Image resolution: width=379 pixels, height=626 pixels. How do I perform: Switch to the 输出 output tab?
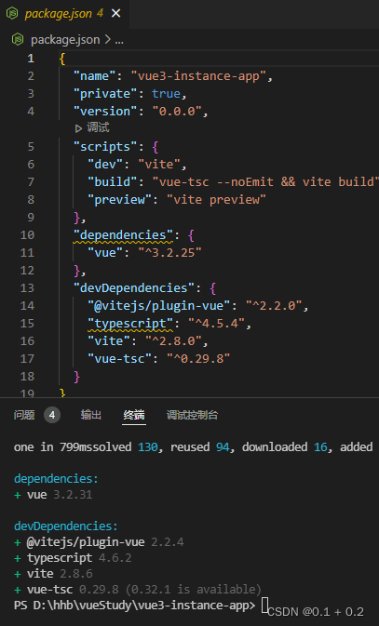[90, 415]
